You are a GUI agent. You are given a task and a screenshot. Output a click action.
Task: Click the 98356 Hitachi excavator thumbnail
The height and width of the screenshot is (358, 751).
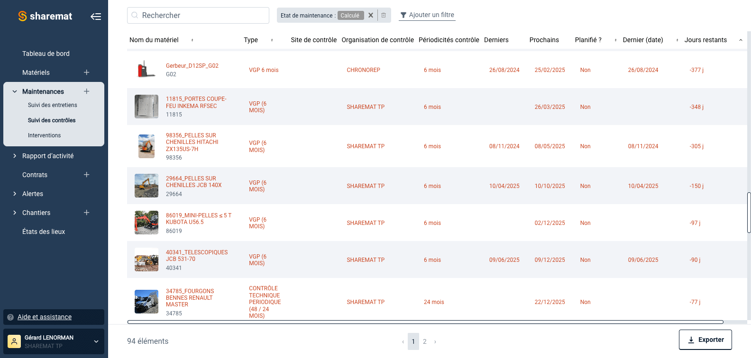[x=147, y=146]
